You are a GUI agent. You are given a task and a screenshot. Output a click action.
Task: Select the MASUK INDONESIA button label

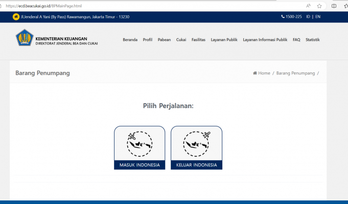140,165
